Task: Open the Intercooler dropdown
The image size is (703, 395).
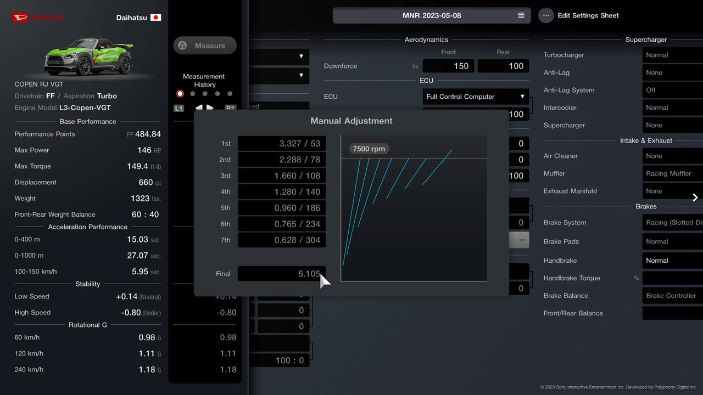Action: [x=672, y=108]
